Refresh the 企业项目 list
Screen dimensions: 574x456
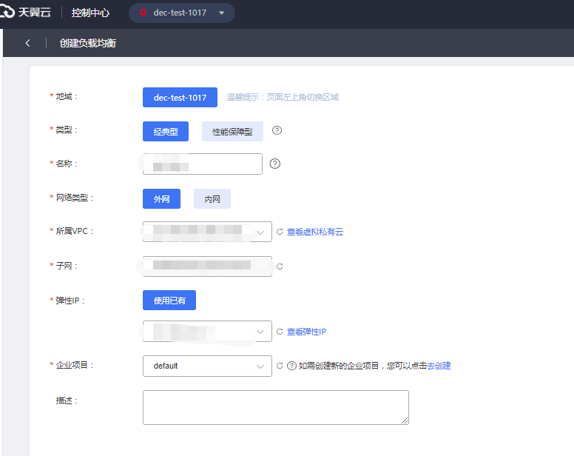tap(280, 366)
